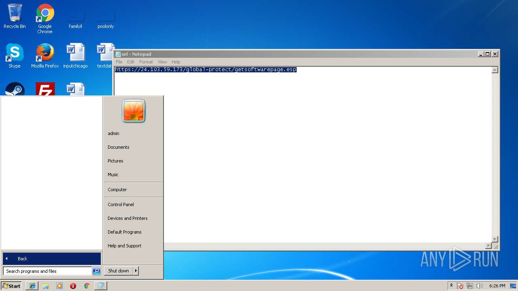Image resolution: width=518 pixels, height=291 pixels.
Task: Open the Skype desktop shortcut
Action: click(15, 56)
